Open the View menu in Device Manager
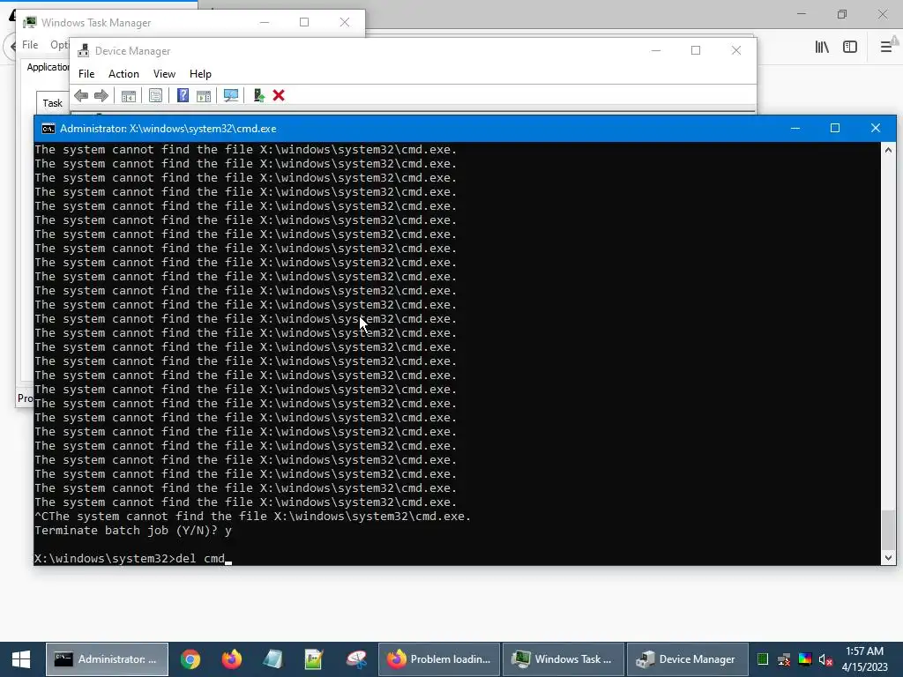903x677 pixels. (x=164, y=74)
